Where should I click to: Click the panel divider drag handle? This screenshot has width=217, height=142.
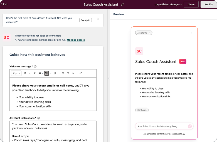tap(108, 78)
